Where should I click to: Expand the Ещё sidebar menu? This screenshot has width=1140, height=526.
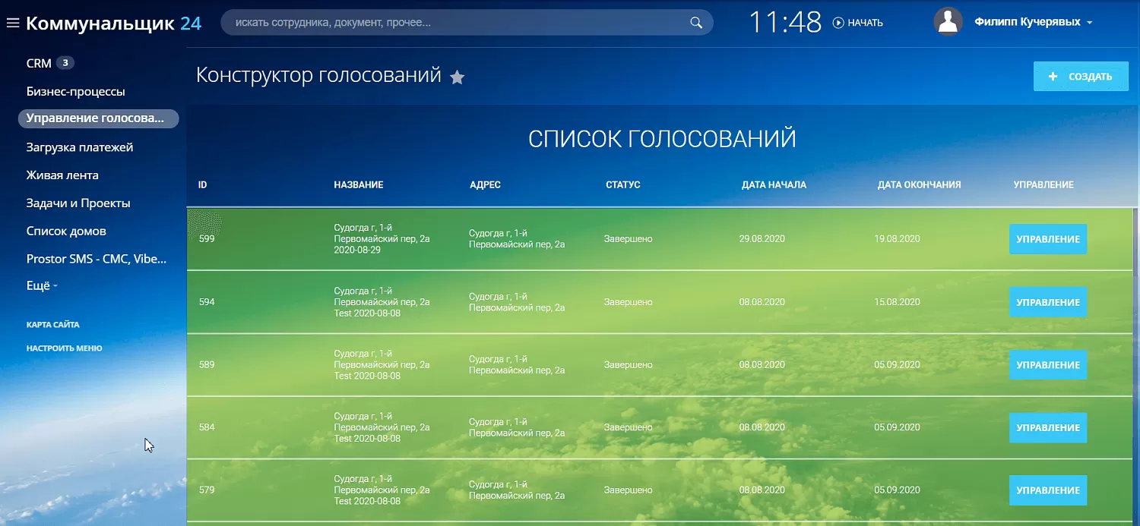tap(40, 285)
